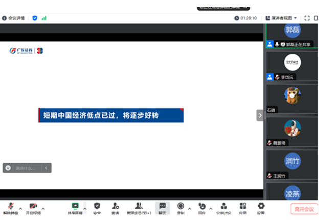Viewport: 331px width, 223px height.
Task: Click the Invite (邀请) icon
Action: click(116, 207)
